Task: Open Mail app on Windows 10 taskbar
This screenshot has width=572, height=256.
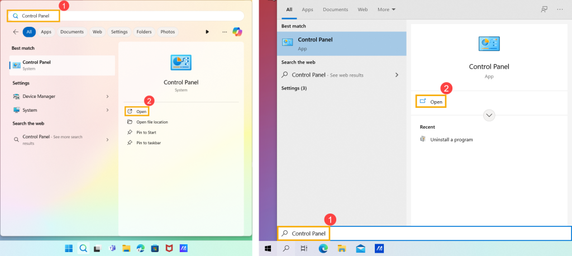Action: (360, 249)
